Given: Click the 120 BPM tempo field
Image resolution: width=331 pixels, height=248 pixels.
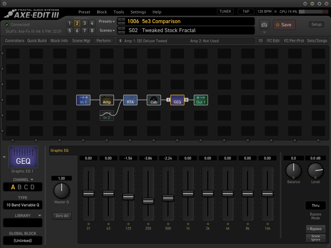Looking at the screenshot, I should coord(264,12).
